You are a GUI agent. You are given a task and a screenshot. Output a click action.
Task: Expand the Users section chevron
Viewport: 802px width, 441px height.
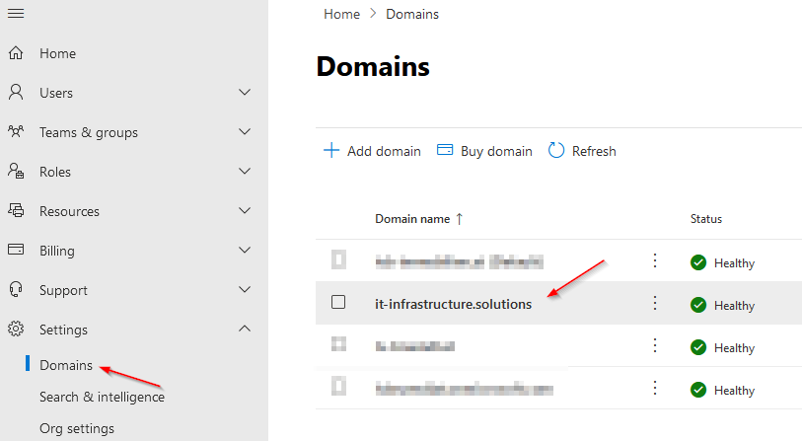pyautogui.click(x=245, y=92)
